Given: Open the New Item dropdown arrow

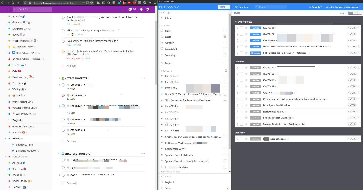Looking at the screenshot, I should [x=251, y=7].
